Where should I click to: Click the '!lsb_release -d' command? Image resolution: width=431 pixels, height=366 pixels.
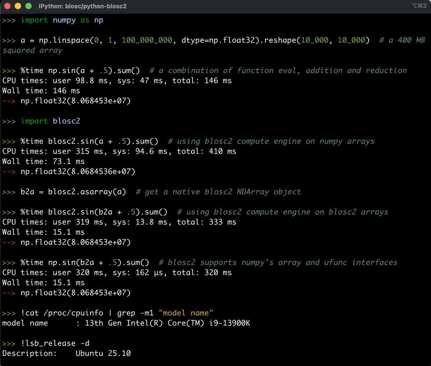(x=55, y=343)
